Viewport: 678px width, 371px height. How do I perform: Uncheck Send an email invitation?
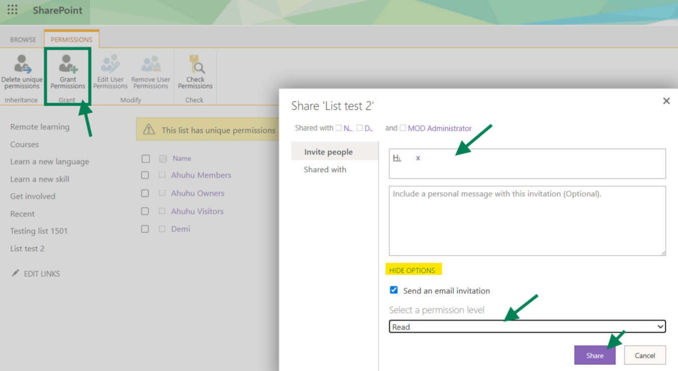coord(394,290)
